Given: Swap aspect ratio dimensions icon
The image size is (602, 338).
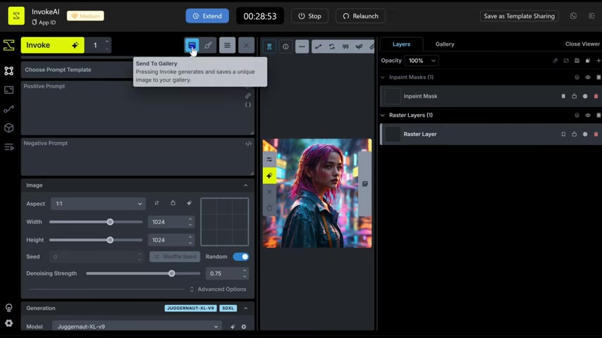Looking at the screenshot, I should 156,204.
